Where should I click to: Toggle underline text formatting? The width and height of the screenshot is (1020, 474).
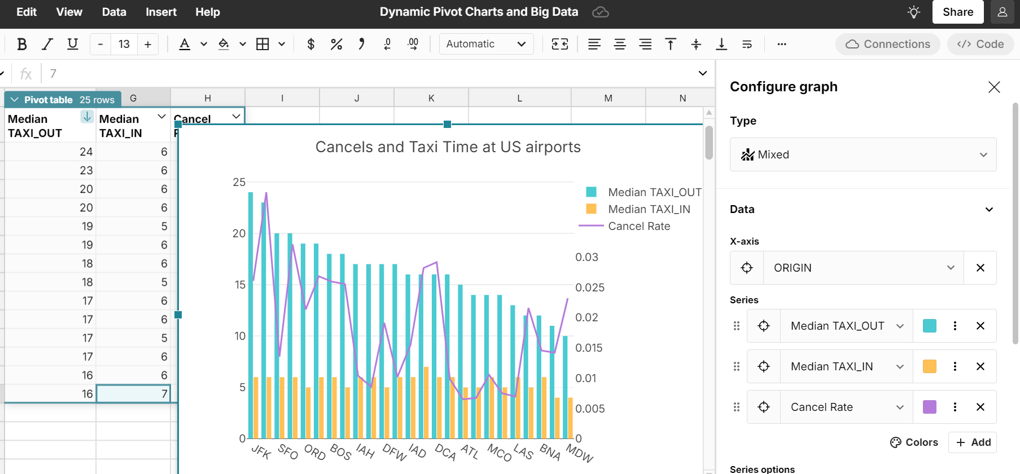(x=72, y=44)
